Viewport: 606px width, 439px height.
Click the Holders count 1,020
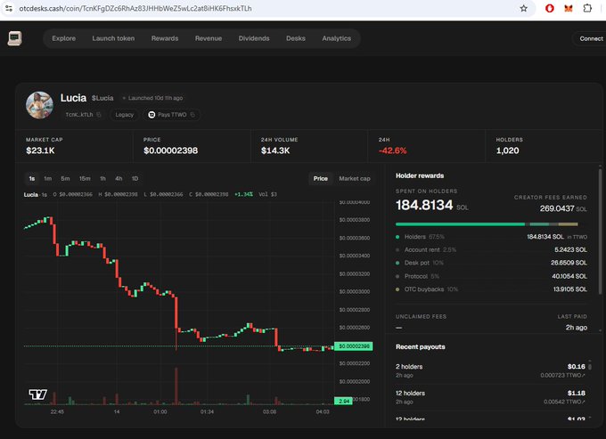coord(507,150)
